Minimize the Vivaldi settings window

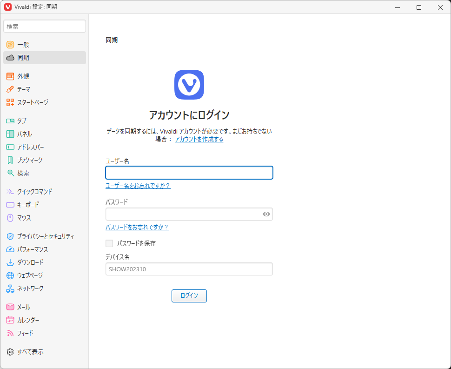[x=398, y=7]
